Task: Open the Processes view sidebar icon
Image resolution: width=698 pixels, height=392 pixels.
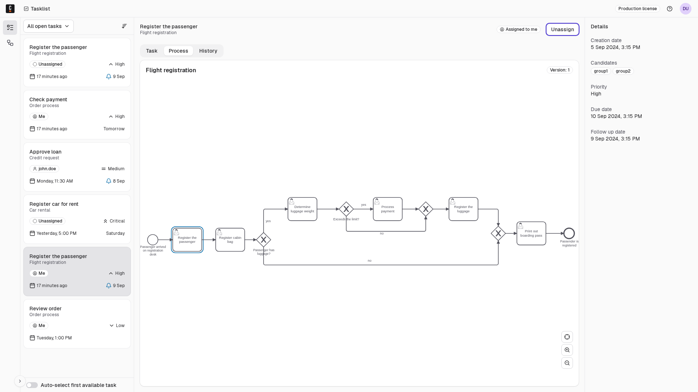Action: pos(10,43)
